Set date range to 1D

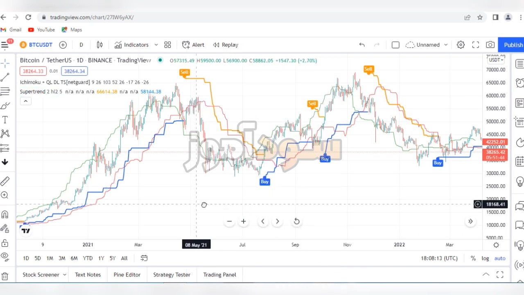(26, 258)
